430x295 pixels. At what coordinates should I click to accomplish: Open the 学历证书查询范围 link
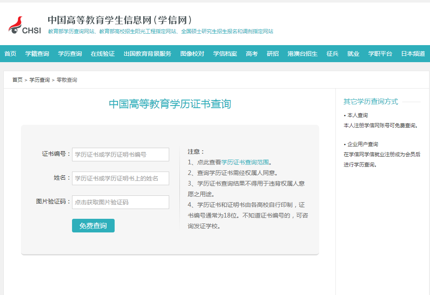click(x=245, y=162)
